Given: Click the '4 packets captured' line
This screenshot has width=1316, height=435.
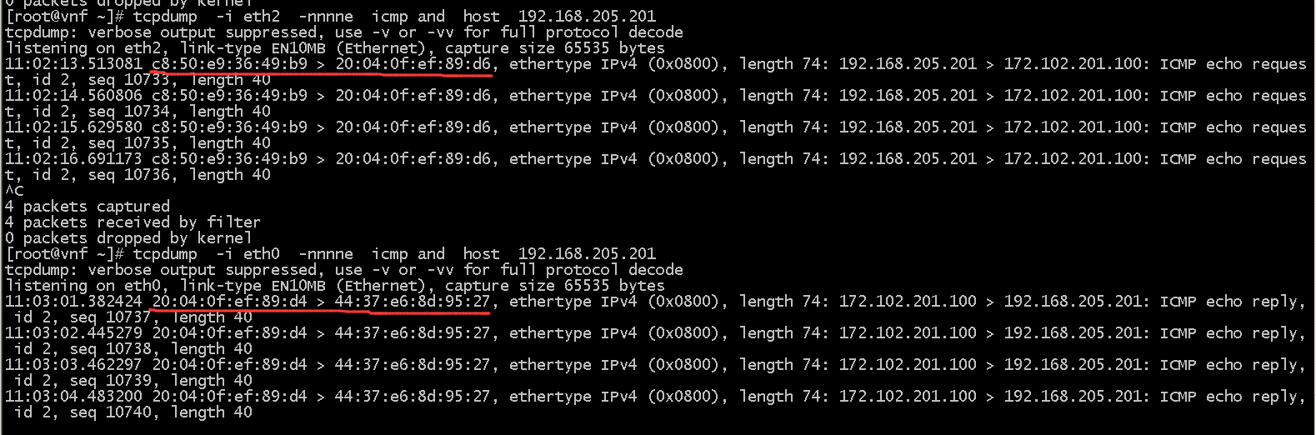Looking at the screenshot, I should (88, 206).
